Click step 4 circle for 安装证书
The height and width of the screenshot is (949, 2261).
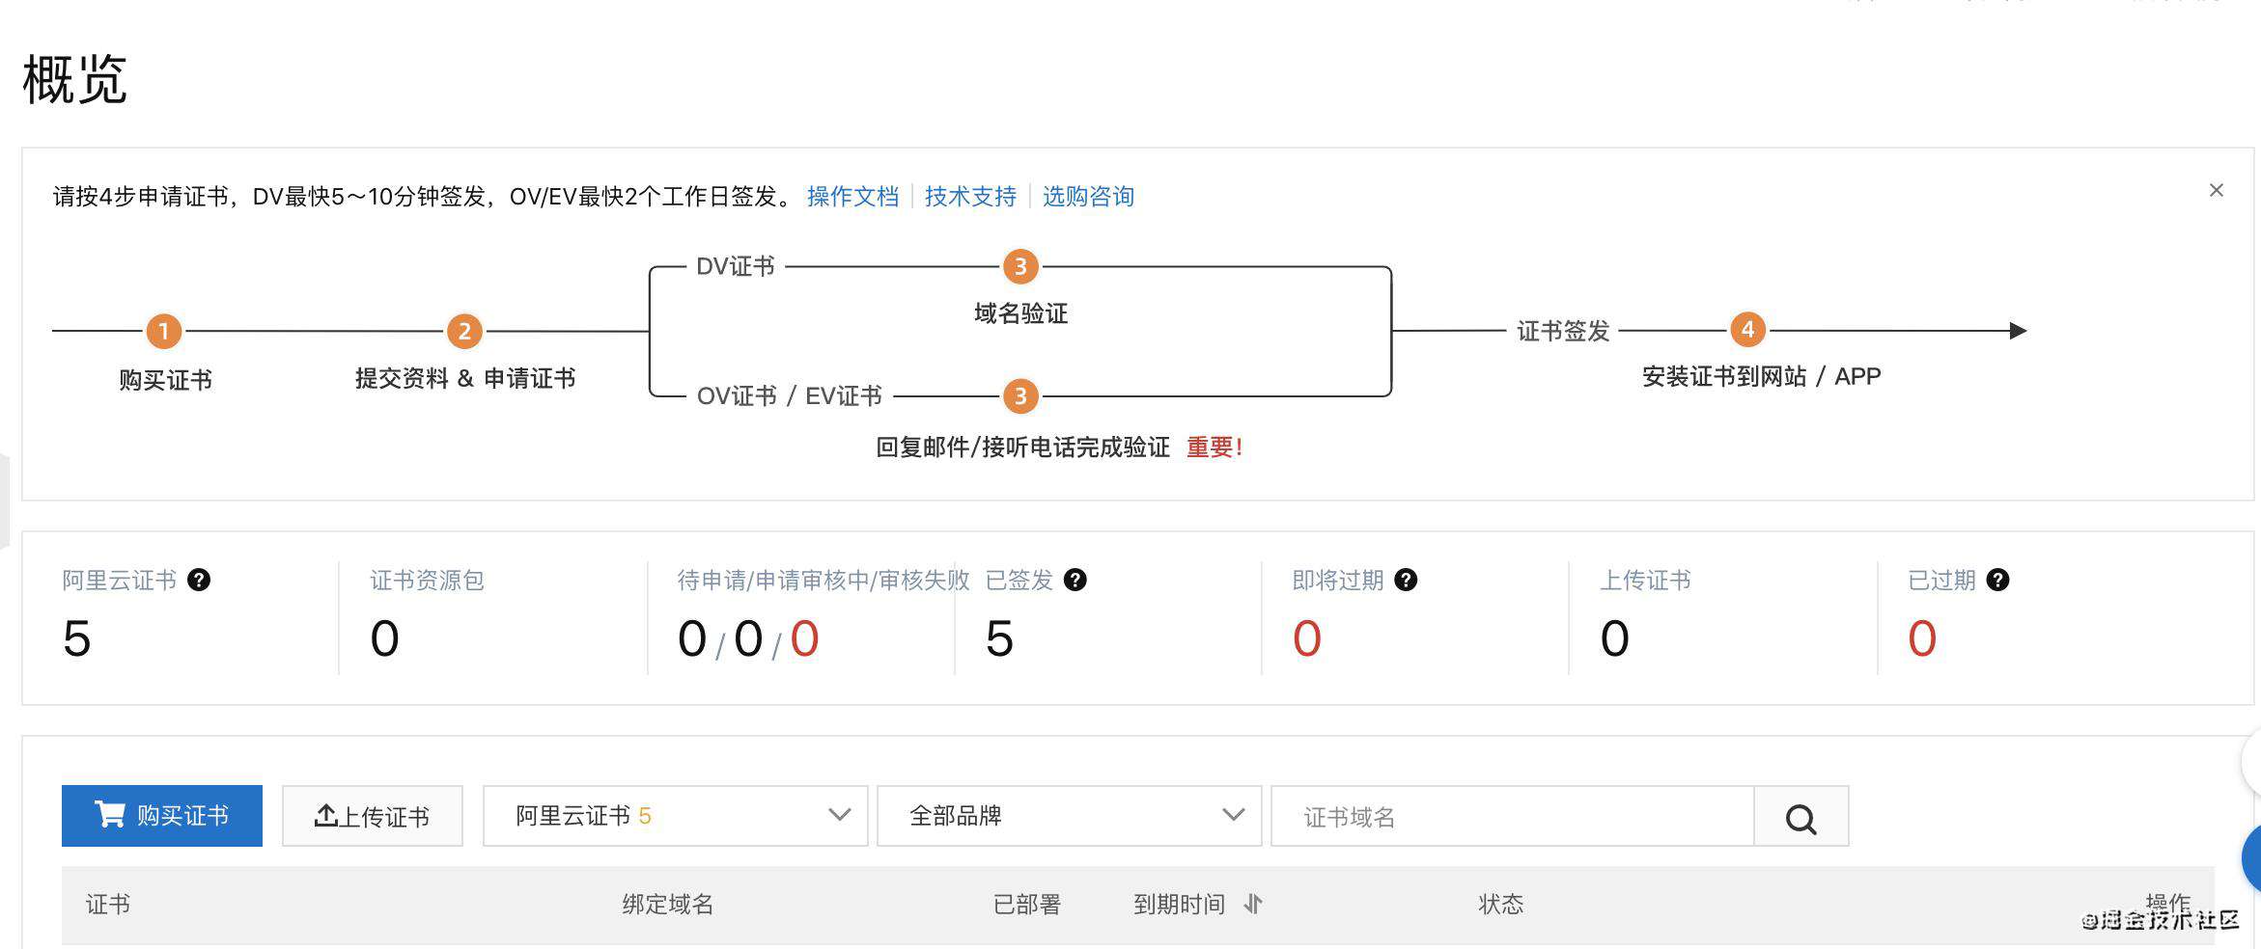[x=1747, y=330]
